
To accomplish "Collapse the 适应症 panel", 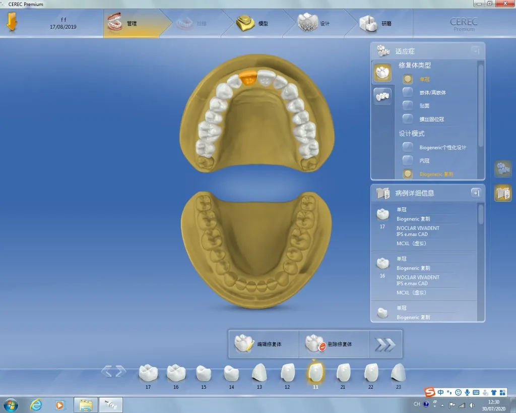I will pos(475,50).
